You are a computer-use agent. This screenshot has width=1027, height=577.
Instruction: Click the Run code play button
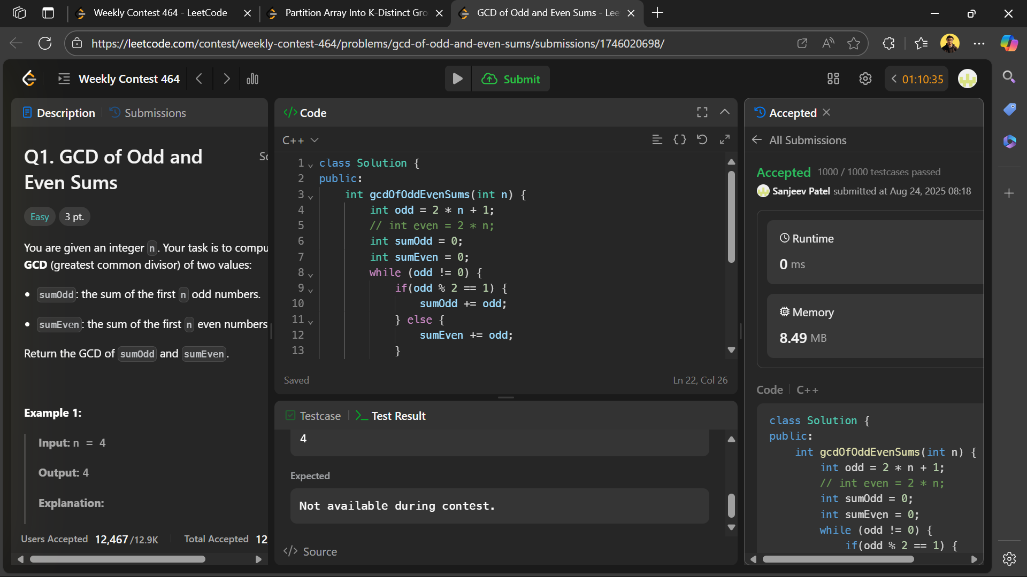(x=457, y=79)
